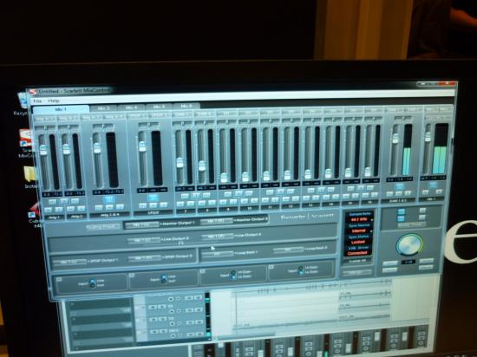Select Line radio button for Input 1

[x=92, y=281]
